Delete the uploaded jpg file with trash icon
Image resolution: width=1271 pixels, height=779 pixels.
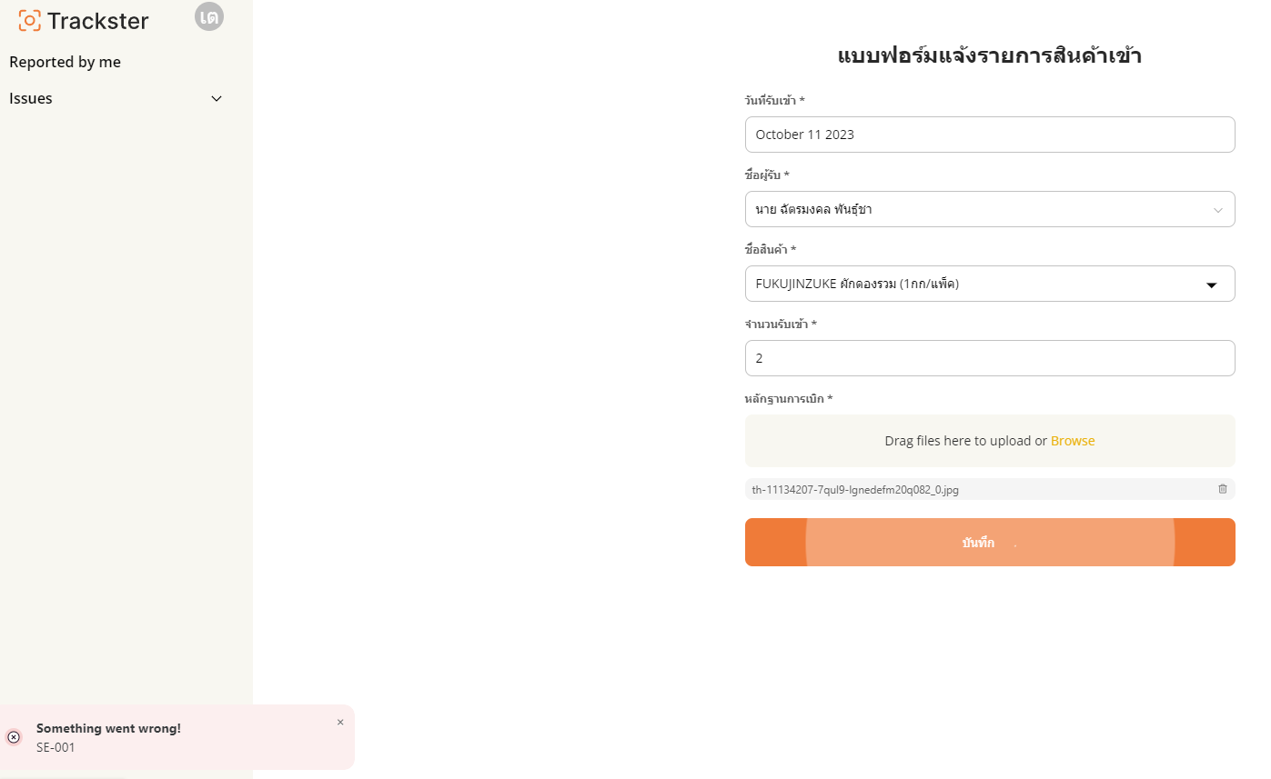(1223, 489)
